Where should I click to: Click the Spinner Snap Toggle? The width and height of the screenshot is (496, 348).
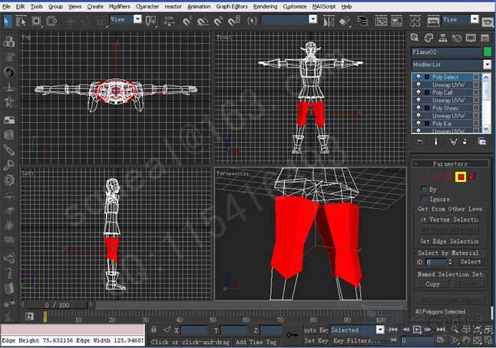coord(234,22)
